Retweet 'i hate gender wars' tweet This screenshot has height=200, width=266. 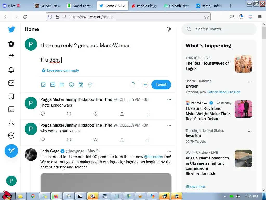(x=69, y=114)
